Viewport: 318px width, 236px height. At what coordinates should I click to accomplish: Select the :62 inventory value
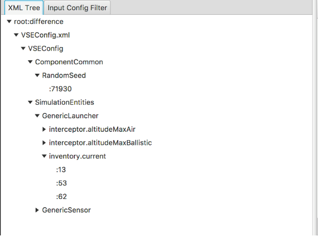(x=61, y=197)
